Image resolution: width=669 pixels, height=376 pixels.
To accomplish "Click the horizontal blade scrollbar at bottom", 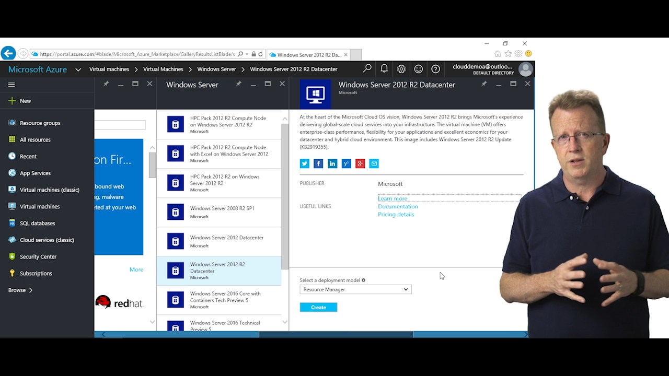I will click(336, 334).
